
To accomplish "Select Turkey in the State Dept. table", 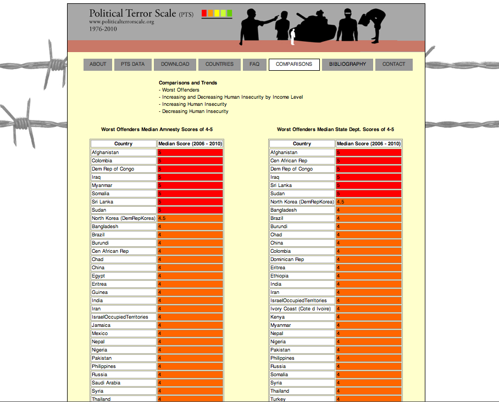I will coord(302,399).
